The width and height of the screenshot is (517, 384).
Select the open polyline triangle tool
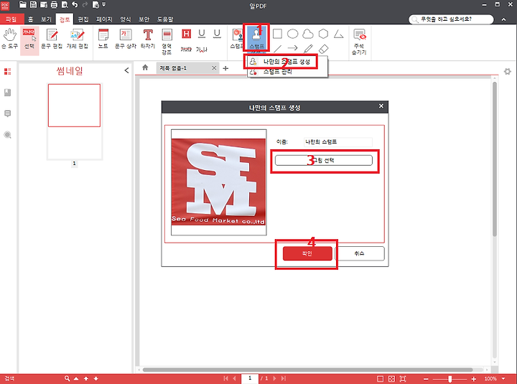339,34
